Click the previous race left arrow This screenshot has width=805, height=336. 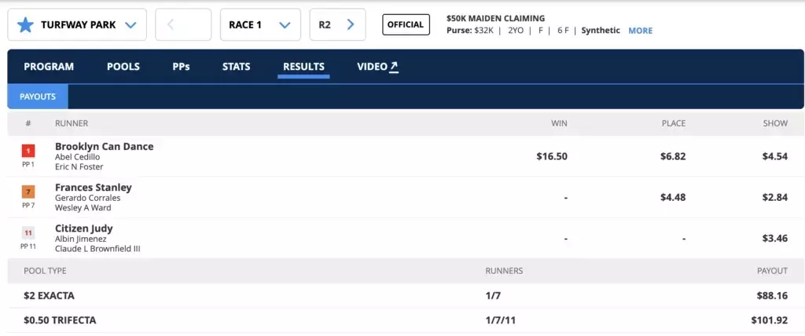click(171, 25)
